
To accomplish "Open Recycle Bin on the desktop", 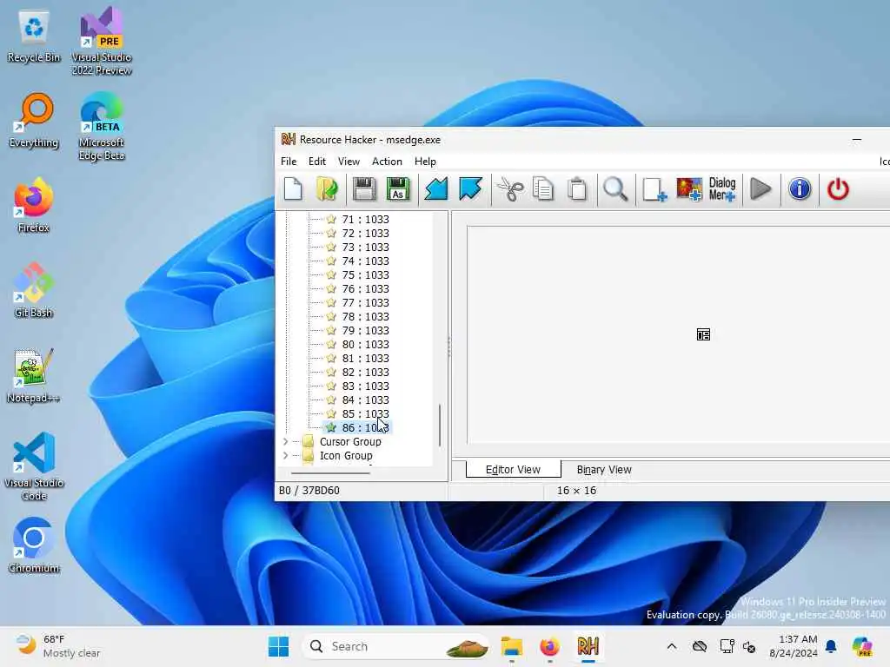I will click(x=34, y=37).
